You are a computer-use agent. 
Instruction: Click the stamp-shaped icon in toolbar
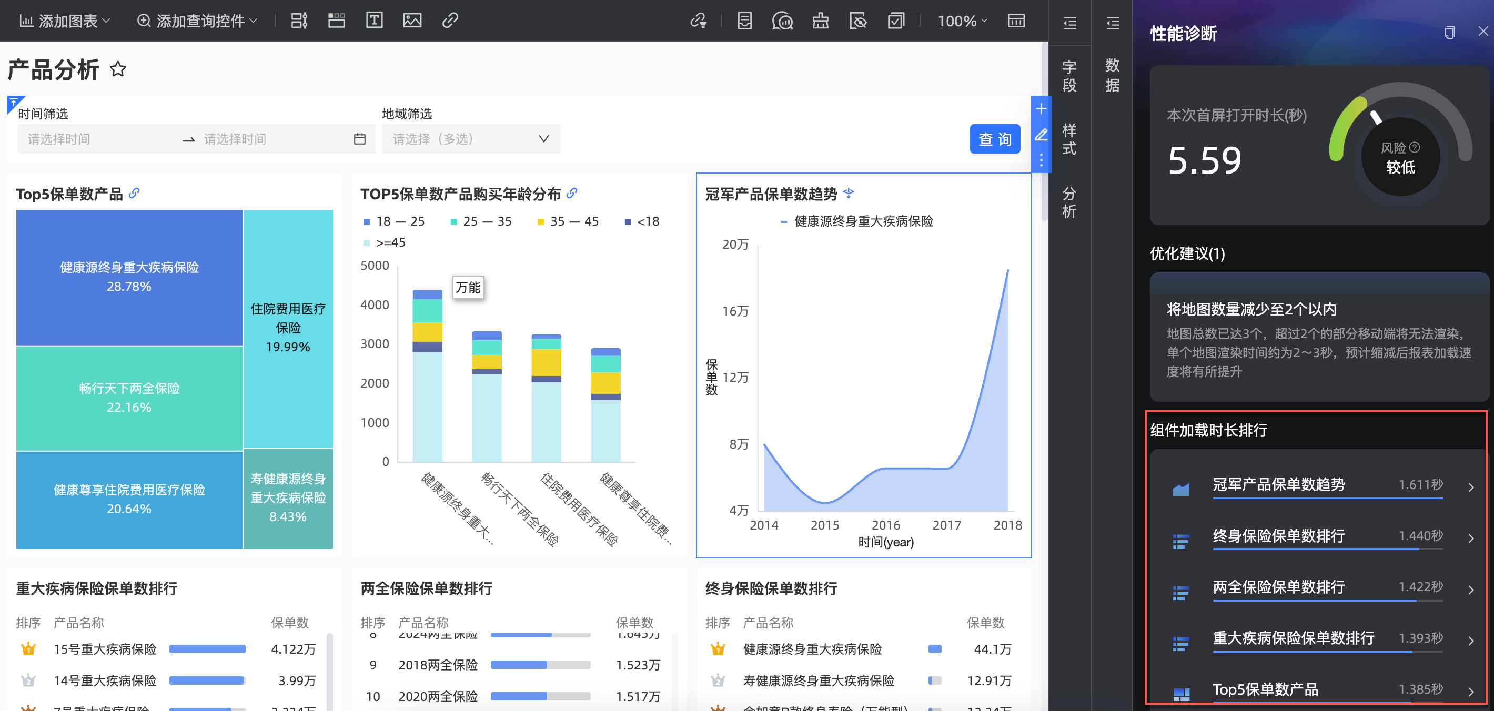820,21
